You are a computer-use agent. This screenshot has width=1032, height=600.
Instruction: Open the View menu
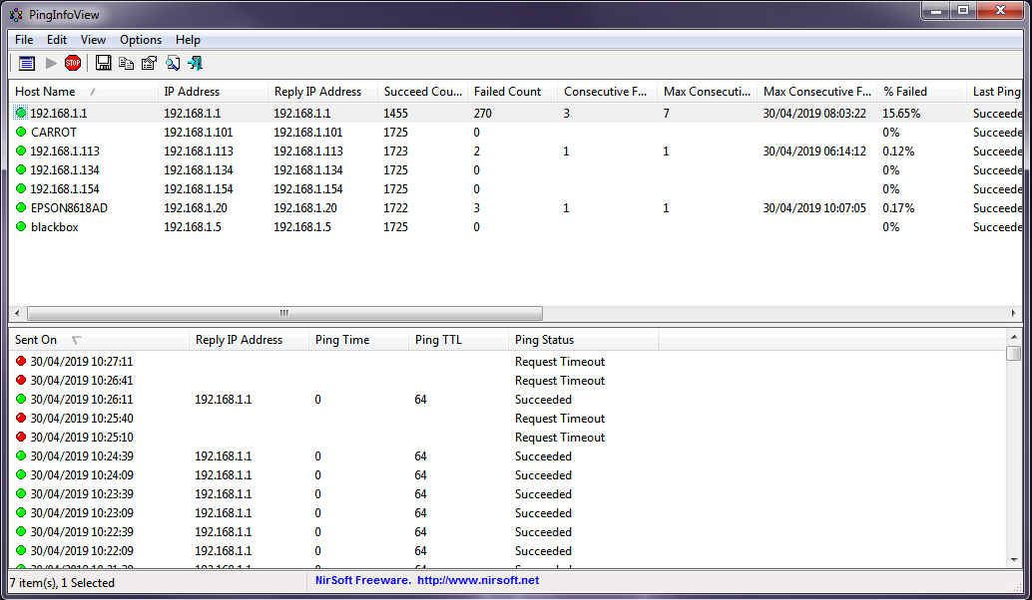93,40
